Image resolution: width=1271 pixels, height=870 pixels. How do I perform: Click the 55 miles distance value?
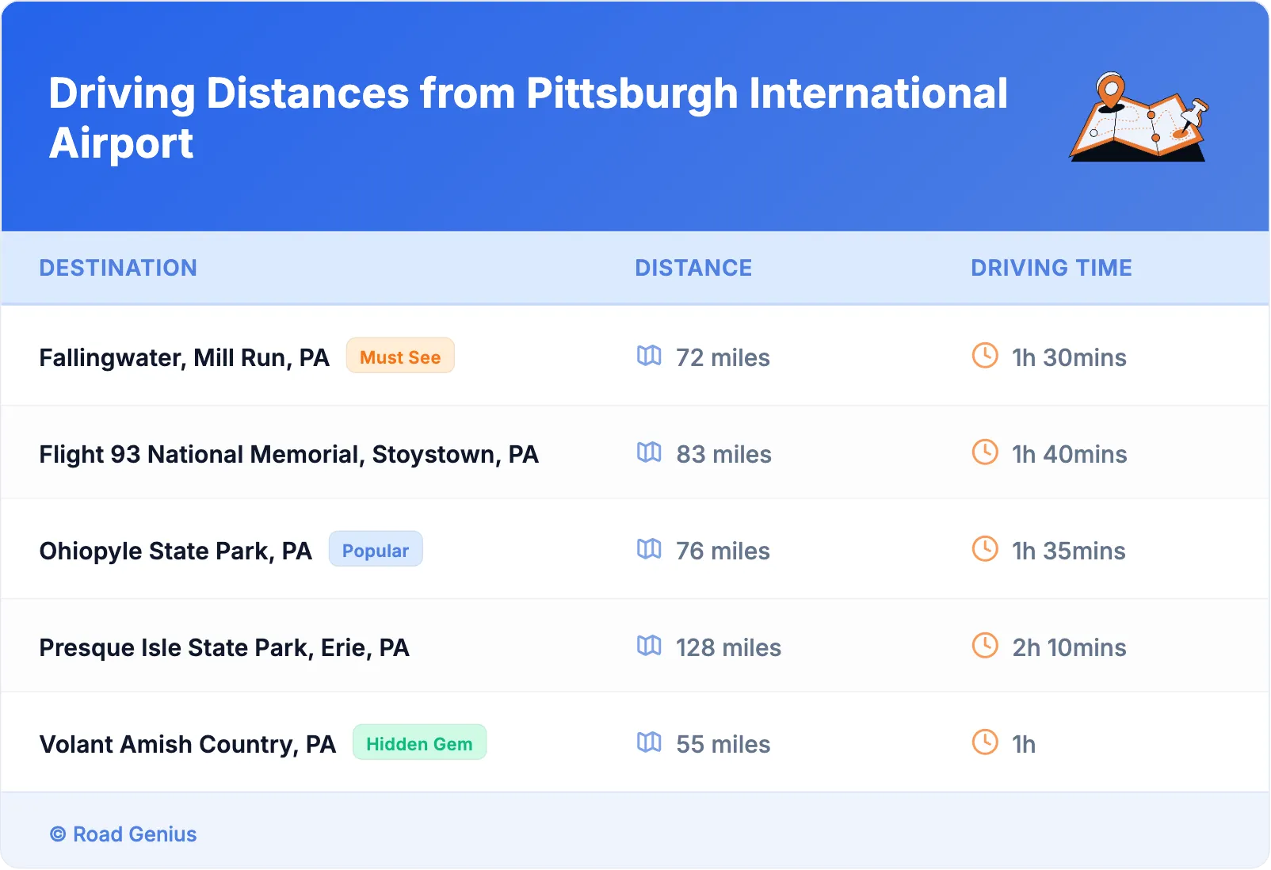pos(723,745)
